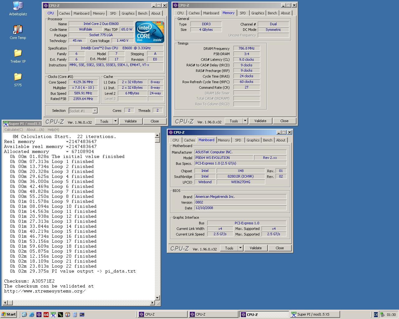Screen dimensions: 399x319
Task: Click the Checksum: A30571E2 line
Action: tap(29, 281)
